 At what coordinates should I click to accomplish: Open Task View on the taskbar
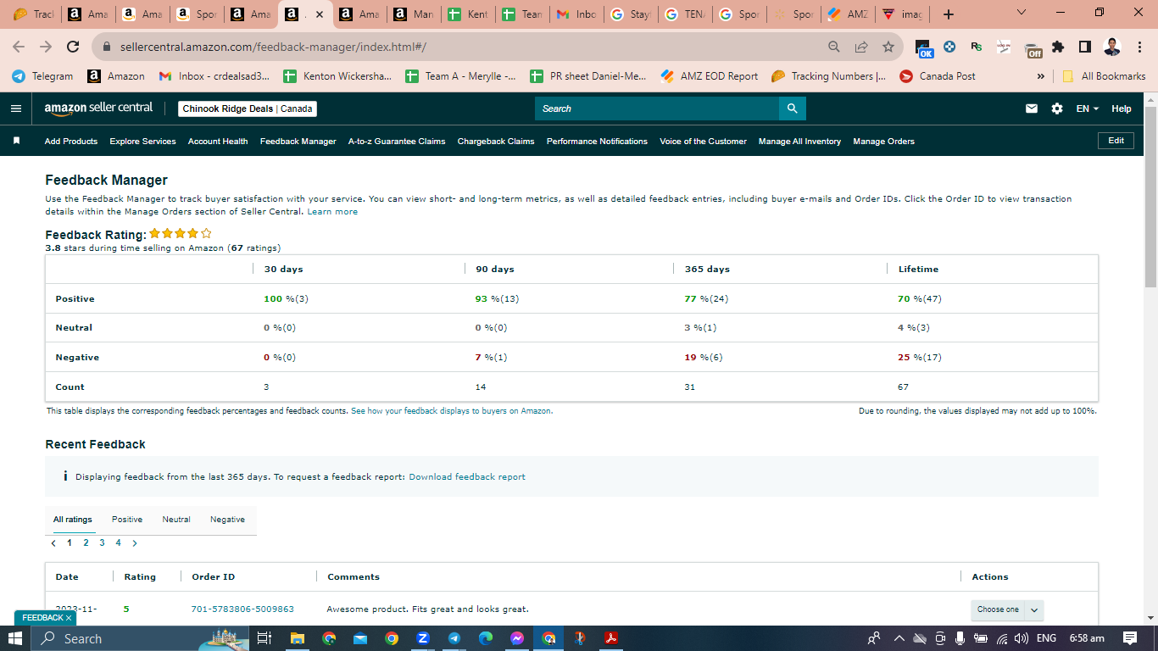pyautogui.click(x=264, y=638)
